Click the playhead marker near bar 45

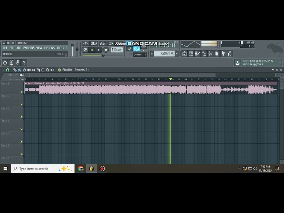170,79
